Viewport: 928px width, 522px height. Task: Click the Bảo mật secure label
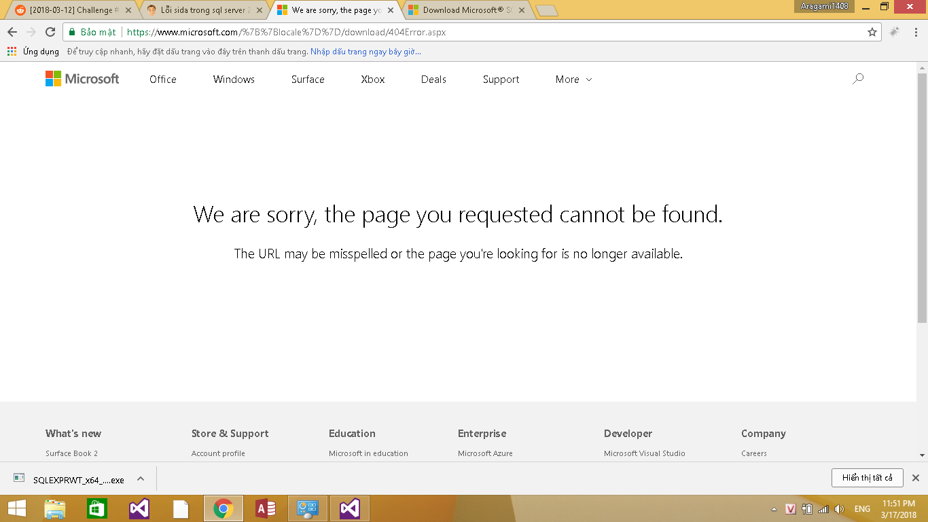point(99,32)
